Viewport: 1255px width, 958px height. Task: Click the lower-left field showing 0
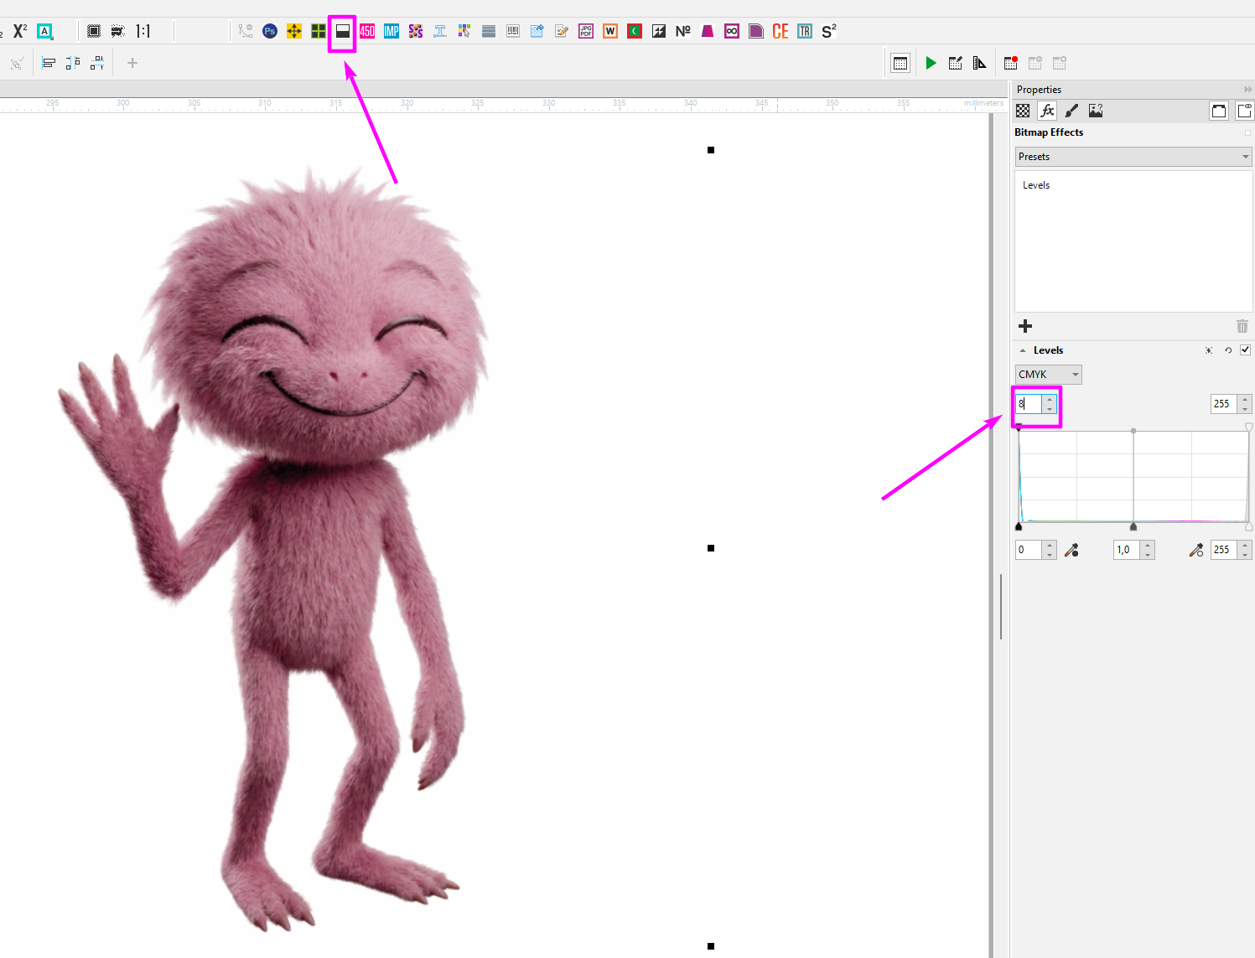[1029, 550]
